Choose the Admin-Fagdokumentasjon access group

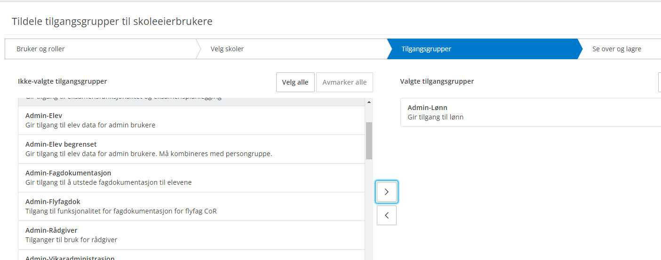point(191,178)
